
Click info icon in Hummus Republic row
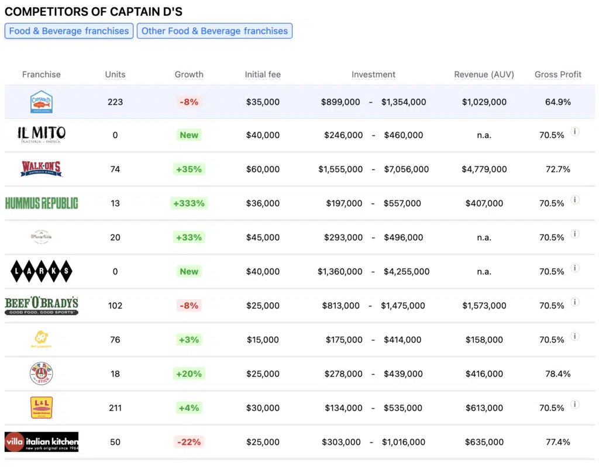click(x=575, y=200)
